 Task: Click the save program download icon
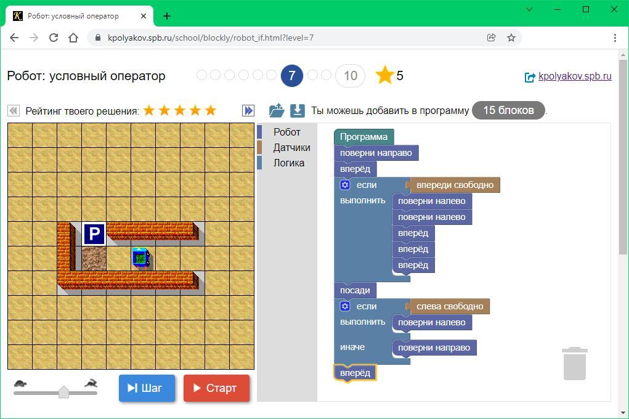tap(298, 111)
